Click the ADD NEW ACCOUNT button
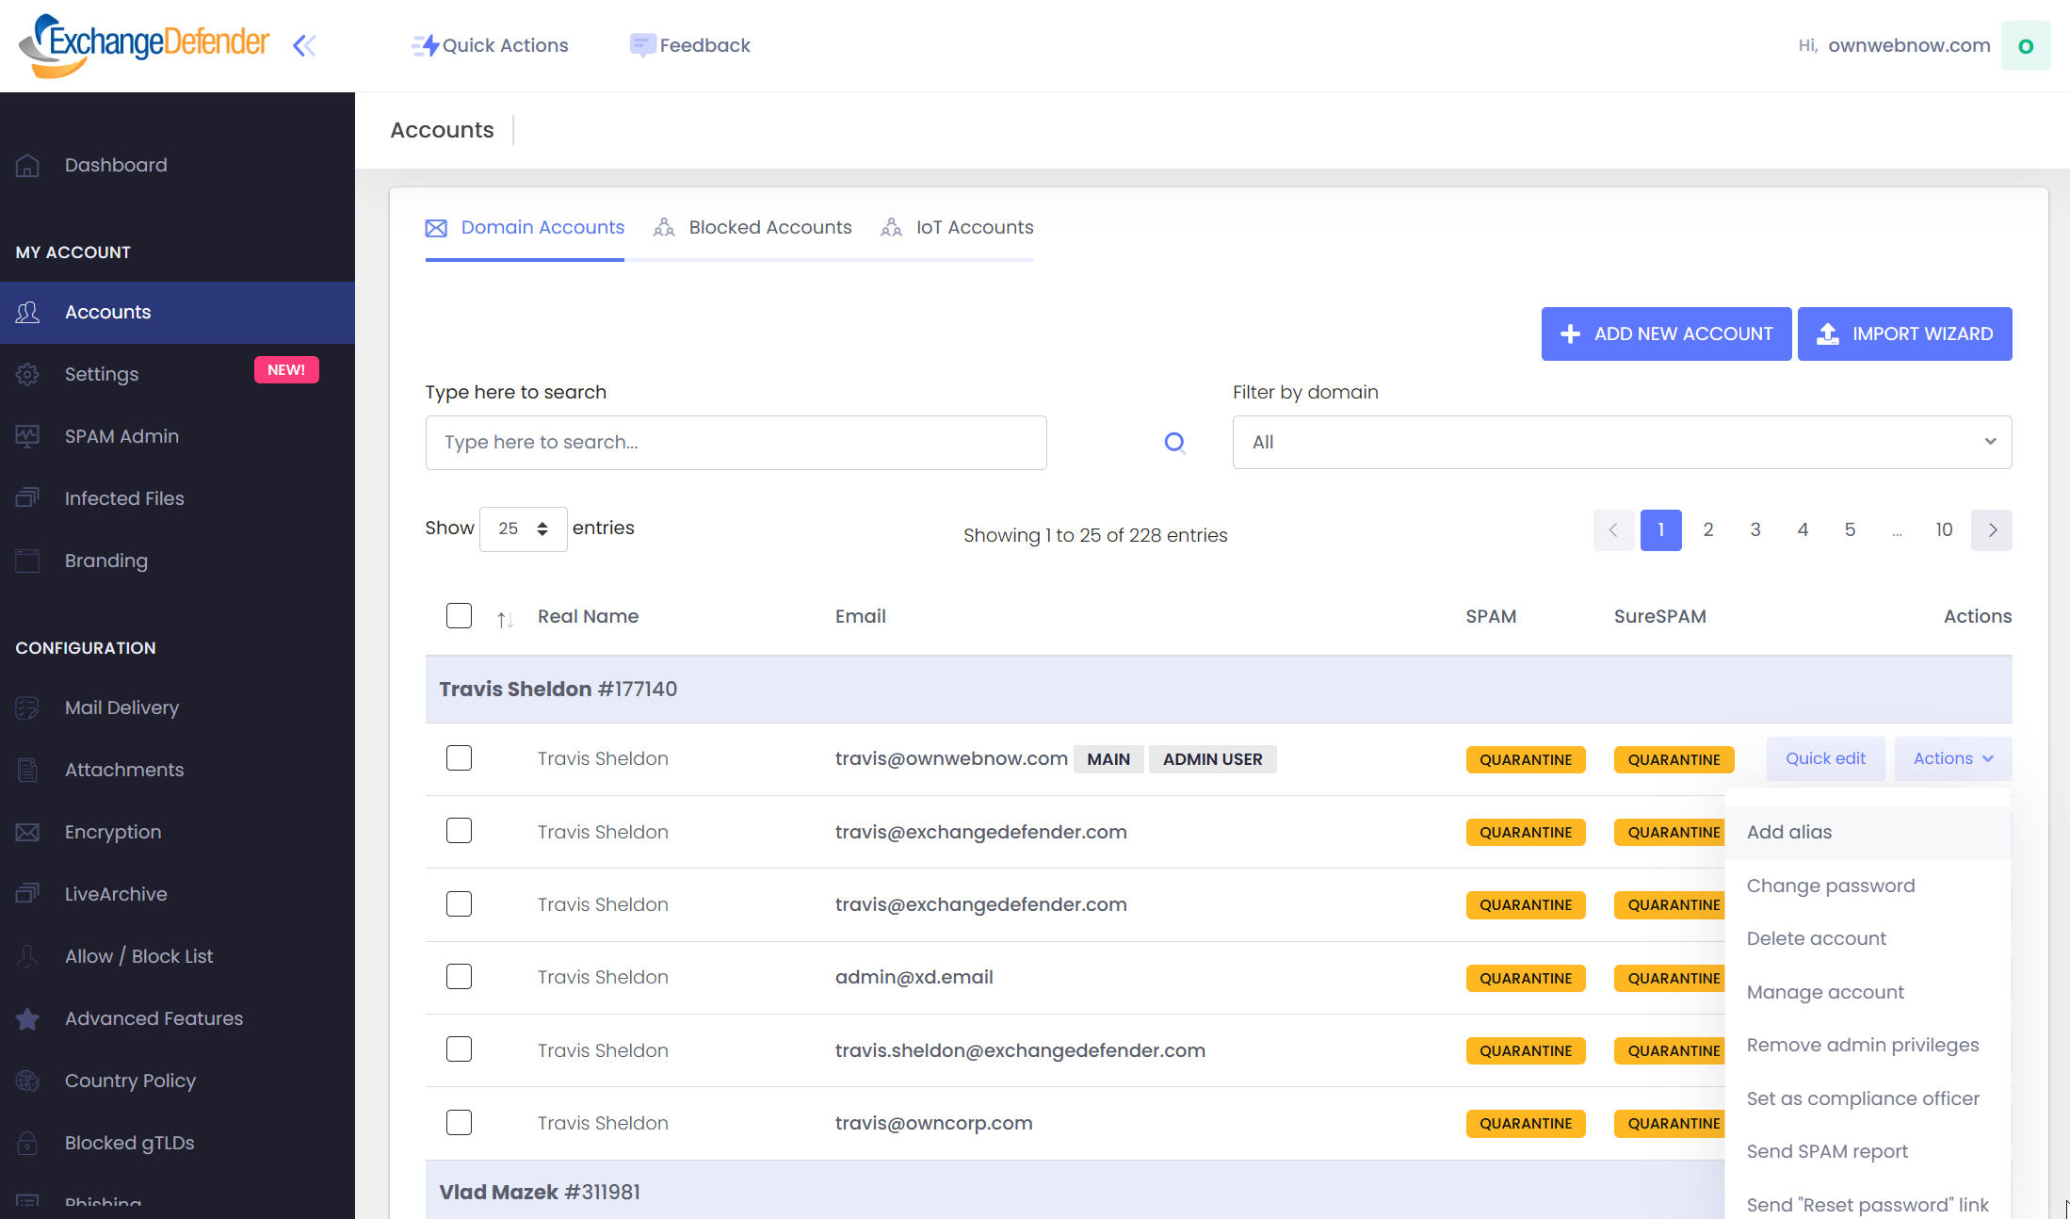 coord(1666,333)
